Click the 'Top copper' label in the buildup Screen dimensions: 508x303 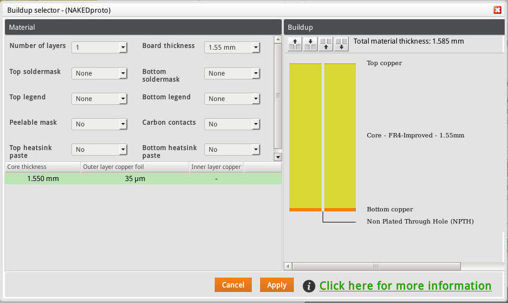click(x=384, y=63)
